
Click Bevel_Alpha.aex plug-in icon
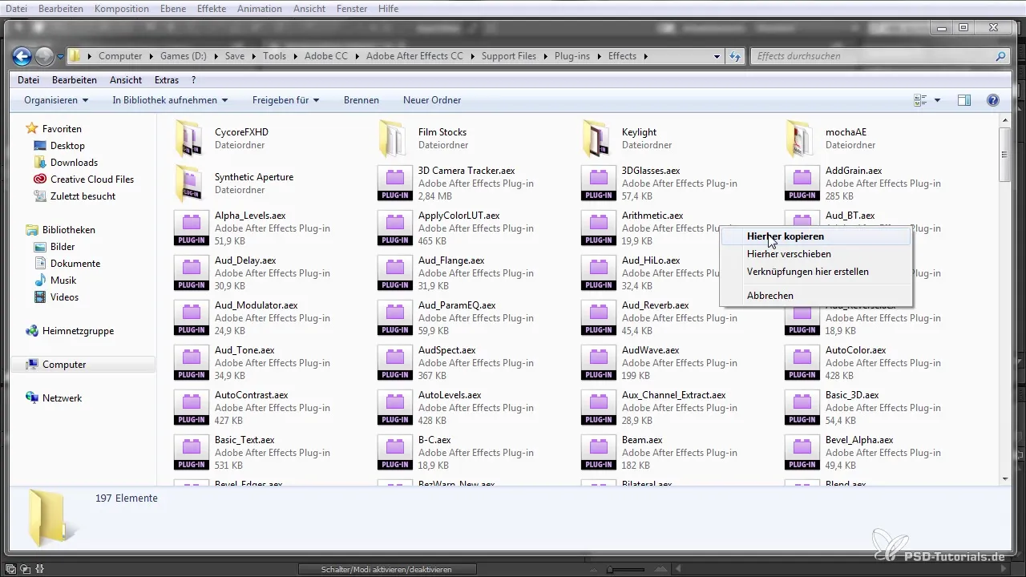[802, 453]
